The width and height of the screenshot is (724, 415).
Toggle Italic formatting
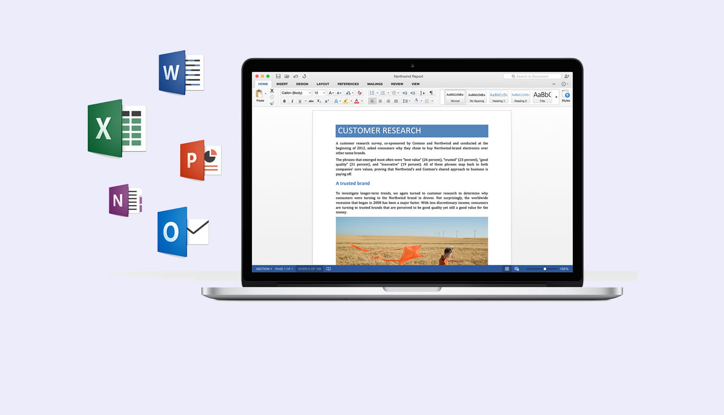pos(292,101)
